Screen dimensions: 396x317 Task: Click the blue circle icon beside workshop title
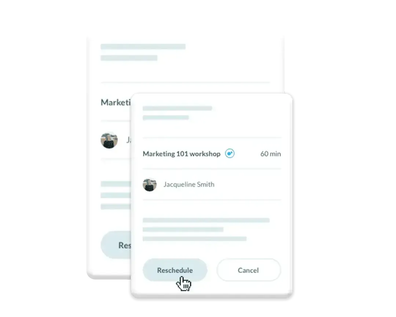230,153
